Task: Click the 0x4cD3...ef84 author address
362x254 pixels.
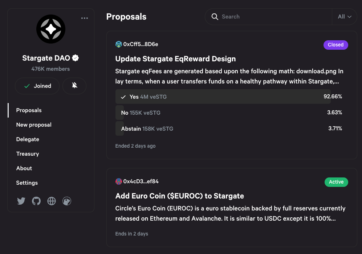Action: (141, 181)
